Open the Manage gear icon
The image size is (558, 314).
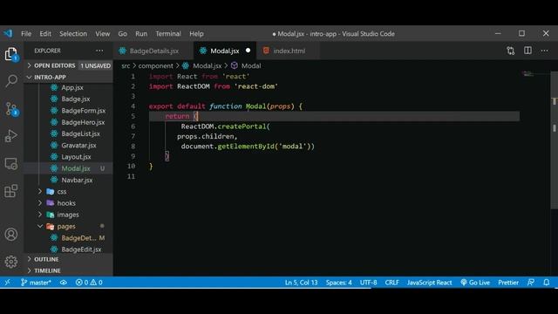coord(11,262)
